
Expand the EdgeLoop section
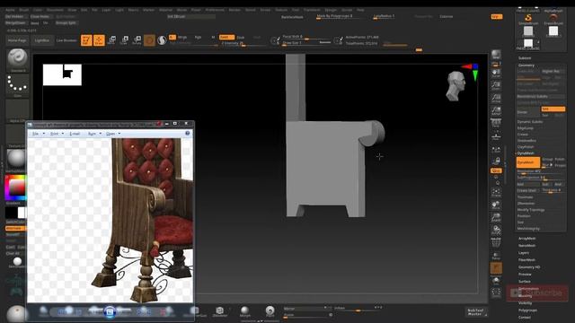(526, 128)
